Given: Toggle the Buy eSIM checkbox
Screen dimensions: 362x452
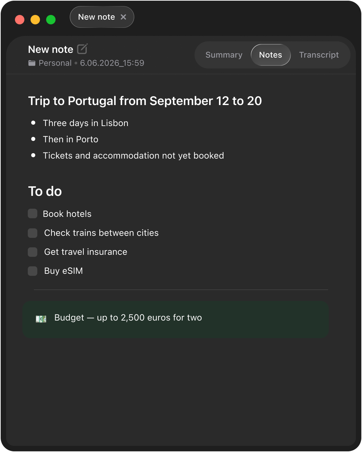Looking at the screenshot, I should tap(33, 271).
